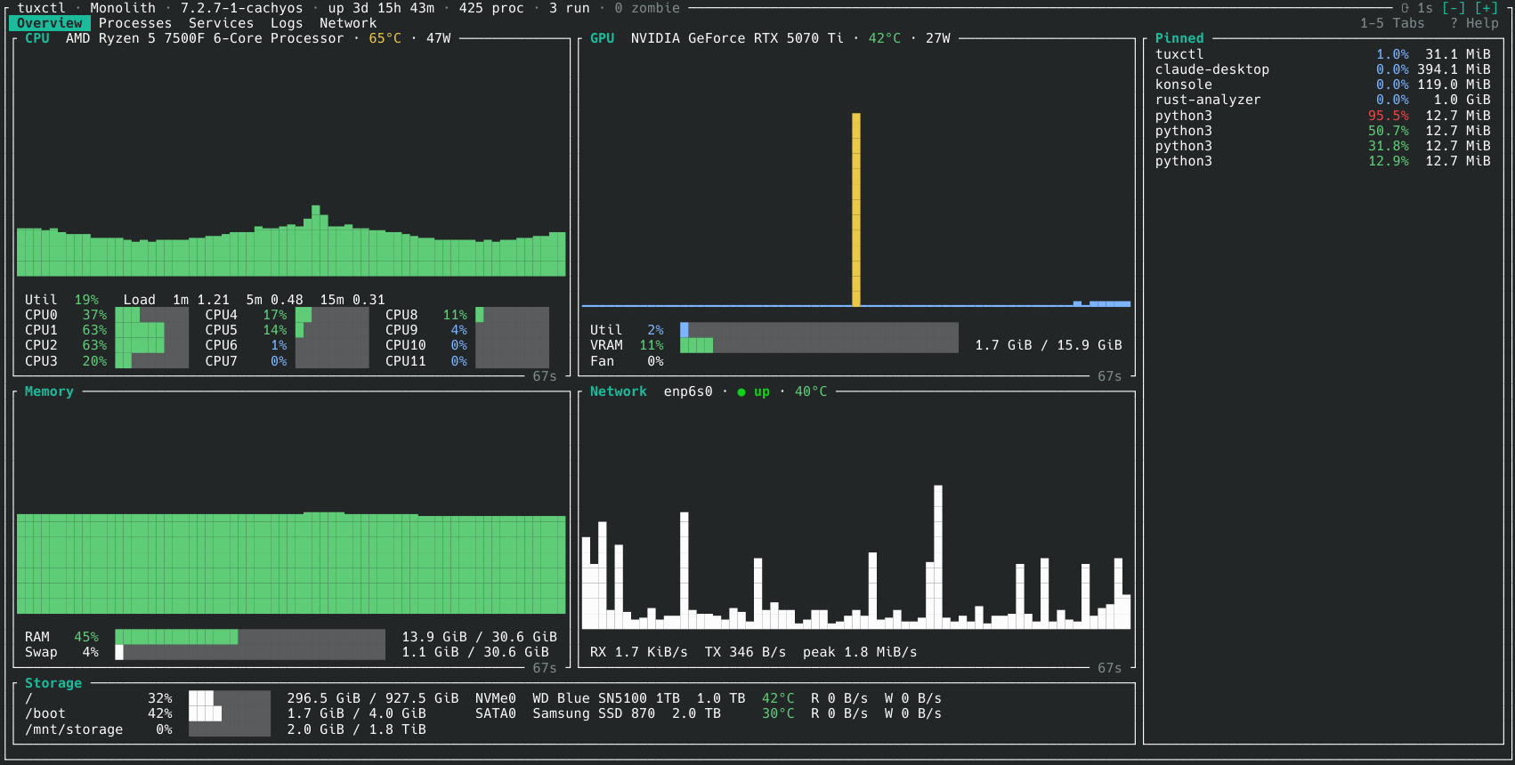Click the GPU Util percentage bar
Viewport: 1515px width, 765px height.
pyautogui.click(x=819, y=330)
